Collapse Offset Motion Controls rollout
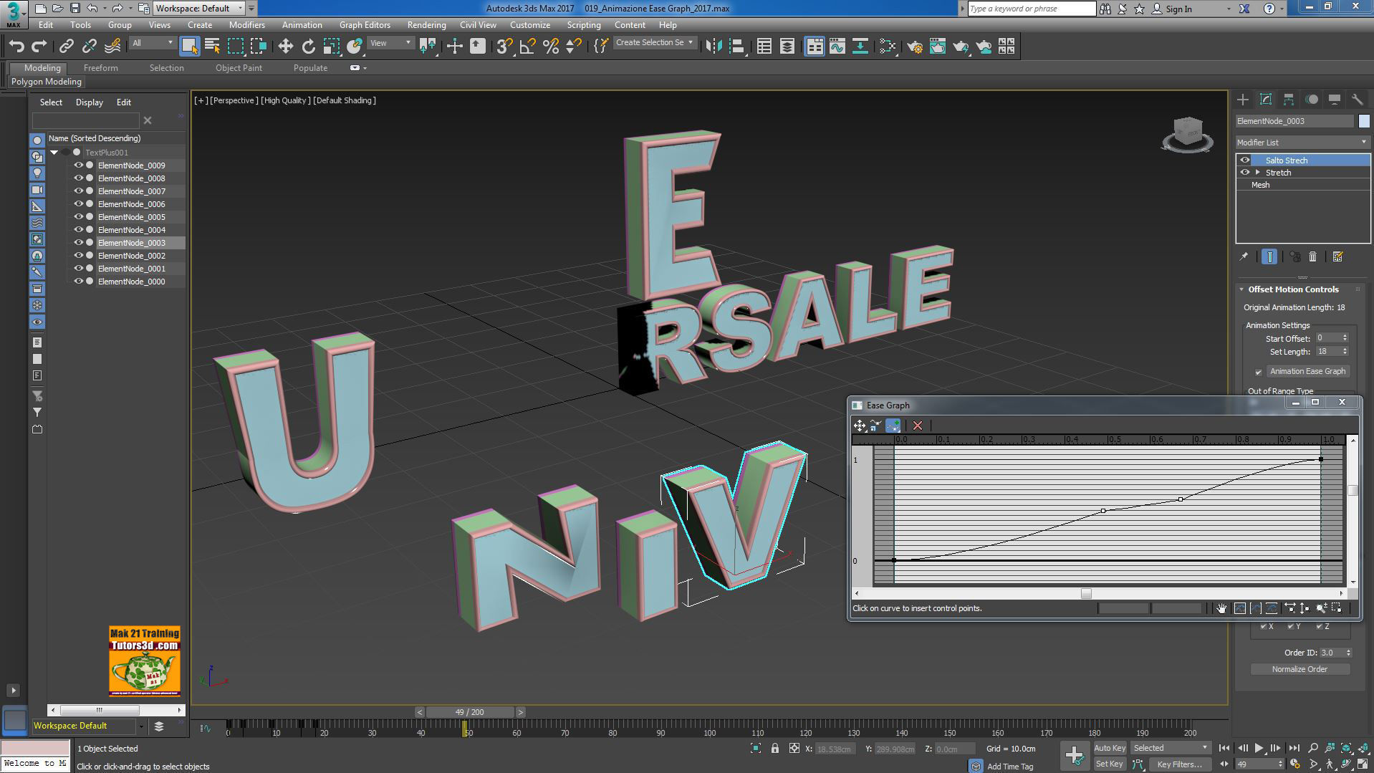The height and width of the screenshot is (773, 1374). point(1241,289)
